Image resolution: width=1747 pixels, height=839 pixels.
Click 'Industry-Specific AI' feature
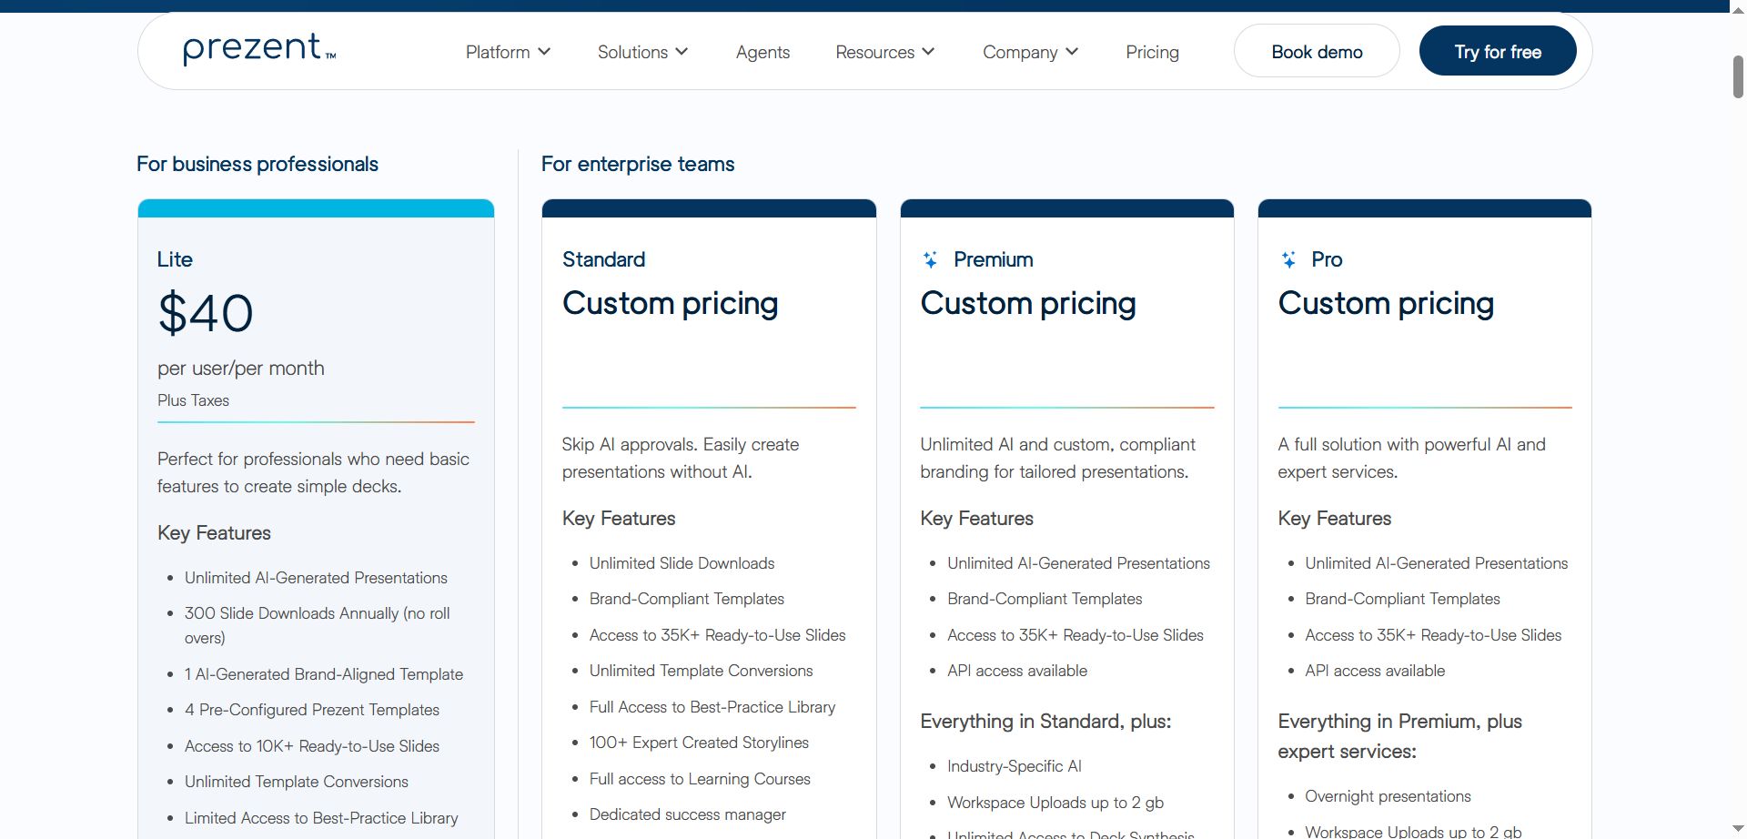[1015, 766]
